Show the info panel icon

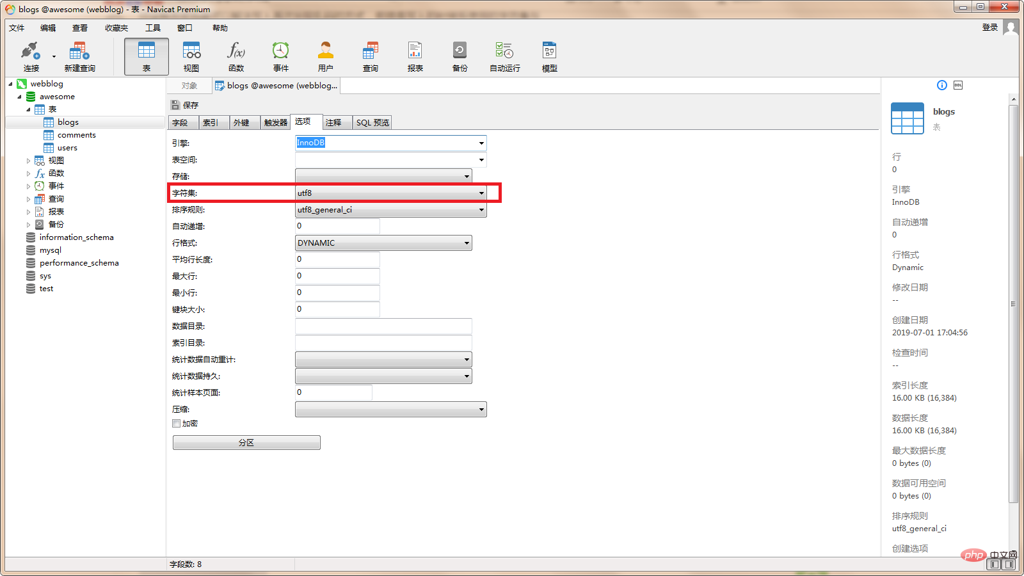tap(942, 85)
